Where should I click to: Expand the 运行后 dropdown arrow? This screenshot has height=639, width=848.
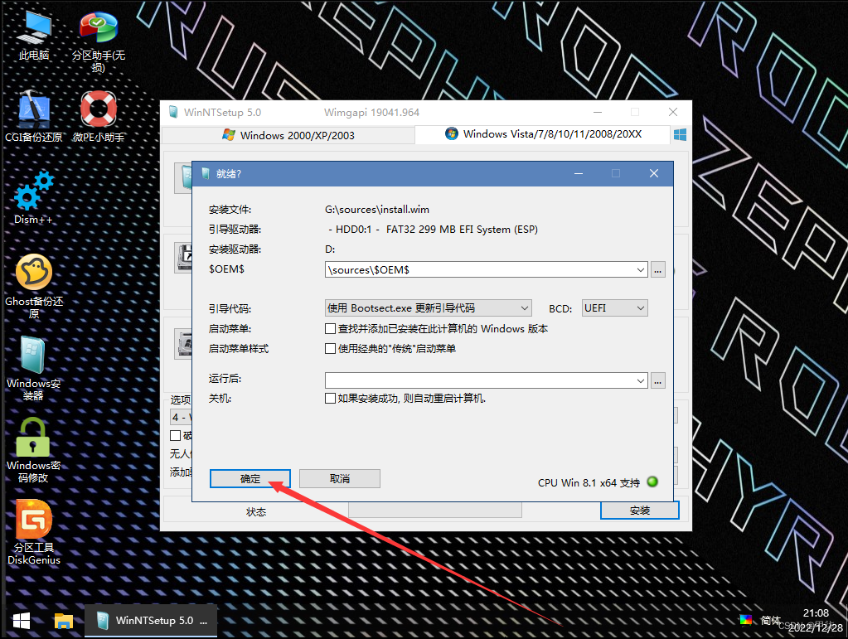click(640, 380)
